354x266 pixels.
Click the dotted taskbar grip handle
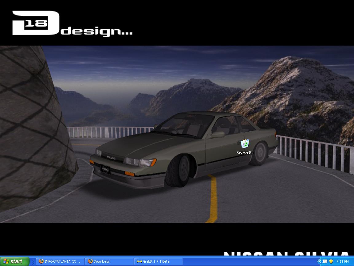click(x=33, y=261)
